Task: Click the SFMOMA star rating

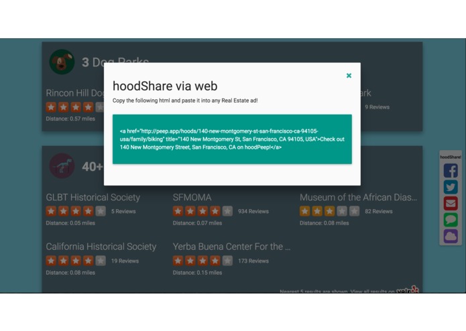Action: tap(202, 211)
